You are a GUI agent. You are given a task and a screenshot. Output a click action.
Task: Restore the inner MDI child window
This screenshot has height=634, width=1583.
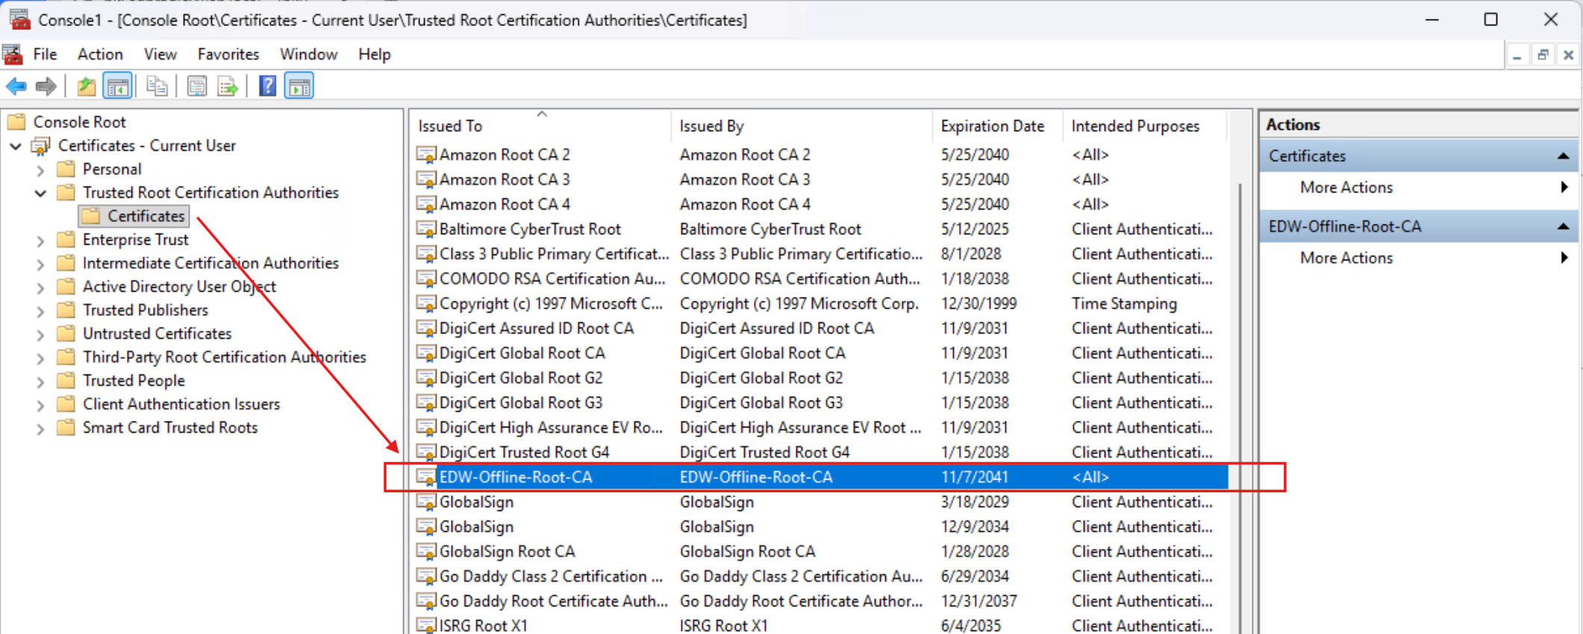[1543, 55]
